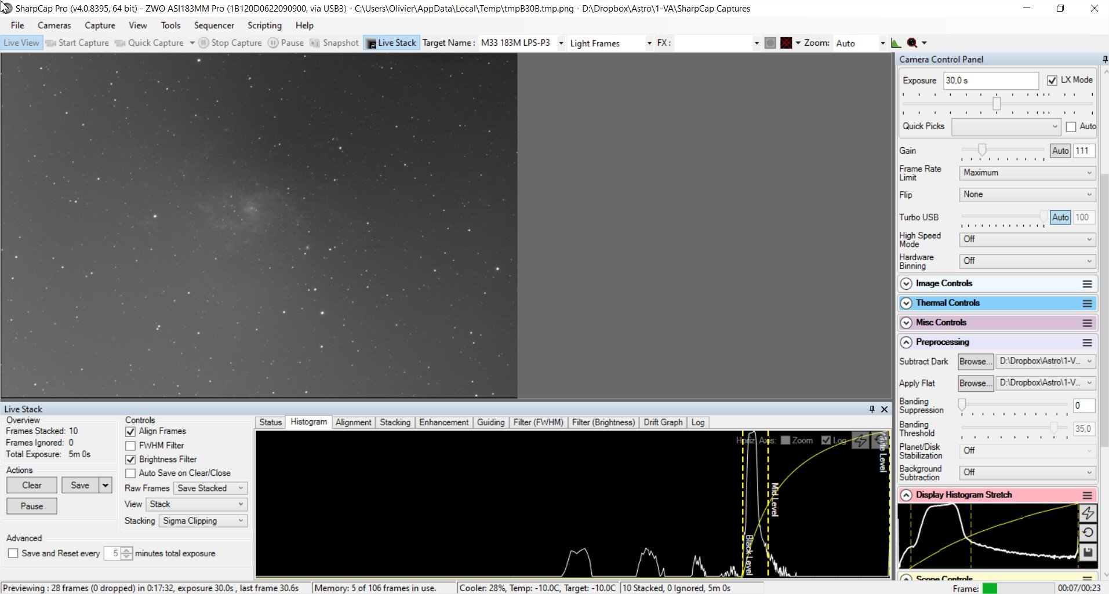Click the Clear button in Actions
This screenshot has width=1109, height=594.
click(x=32, y=485)
